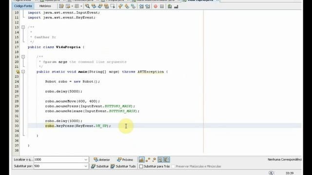Switch to Código-Fonte view tab
The height and width of the screenshot is (175, 312).
tap(23, 6)
